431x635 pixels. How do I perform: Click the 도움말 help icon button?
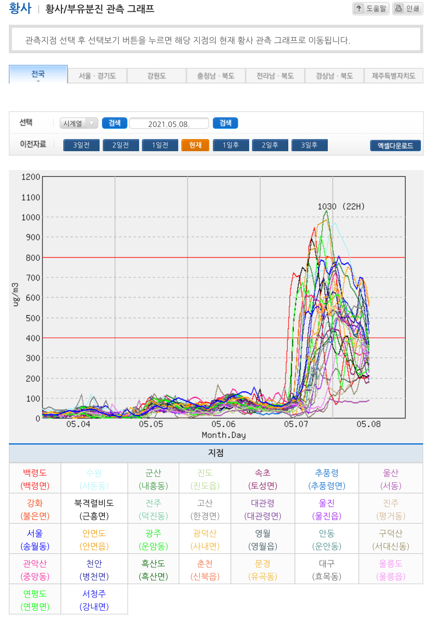point(371,8)
